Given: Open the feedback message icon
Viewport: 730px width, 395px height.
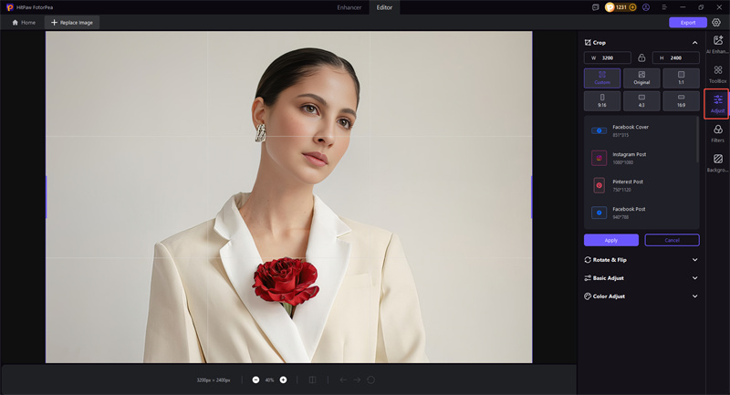Looking at the screenshot, I should [x=595, y=7].
